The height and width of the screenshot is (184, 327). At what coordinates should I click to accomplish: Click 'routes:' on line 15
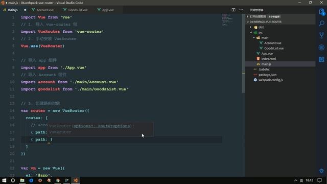(x=34, y=118)
